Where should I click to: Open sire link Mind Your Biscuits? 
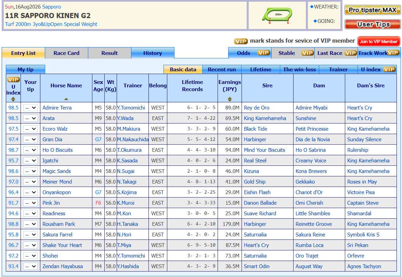point(264,150)
